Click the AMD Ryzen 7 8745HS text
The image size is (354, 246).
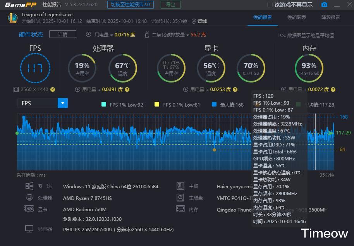click(x=88, y=198)
